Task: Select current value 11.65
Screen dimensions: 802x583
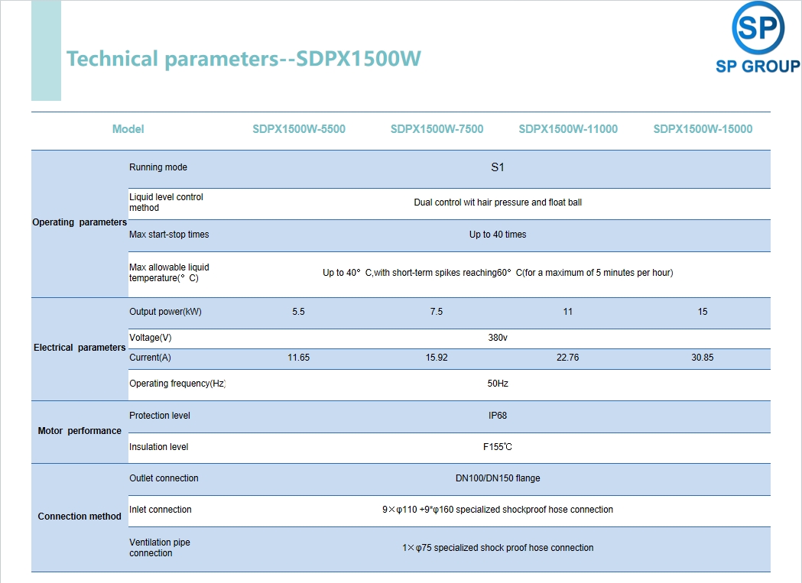Action: 299,358
